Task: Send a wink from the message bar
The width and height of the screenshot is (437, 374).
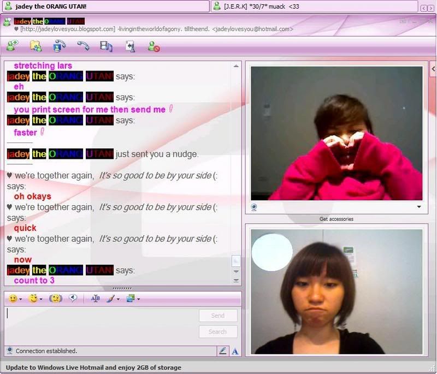Action: (x=34, y=299)
